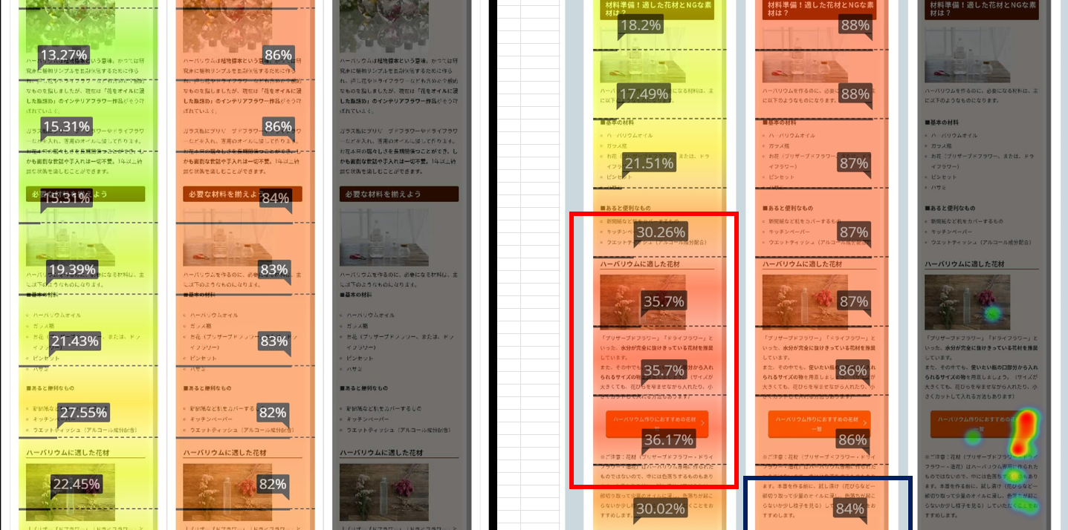Click the 22.45% label on flower image
This screenshot has width=1068, height=530.
(x=76, y=484)
